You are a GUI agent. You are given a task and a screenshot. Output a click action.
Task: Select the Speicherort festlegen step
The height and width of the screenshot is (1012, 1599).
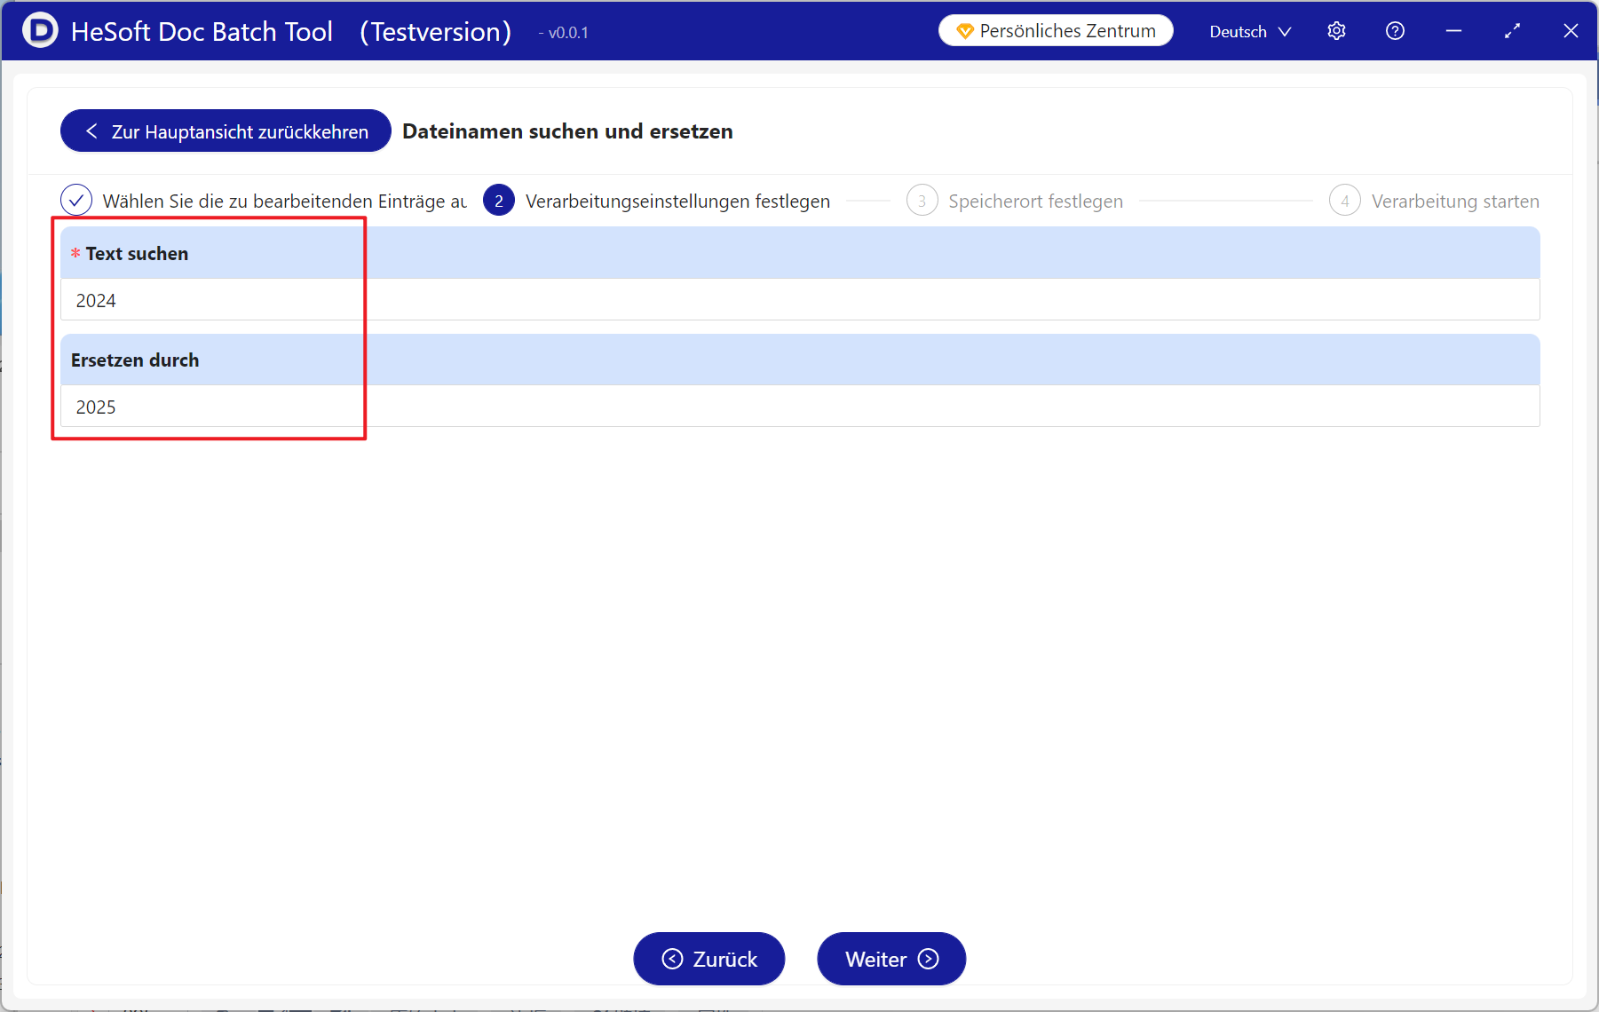(1035, 202)
